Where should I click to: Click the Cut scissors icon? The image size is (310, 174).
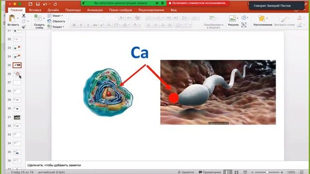[x=24, y=15]
